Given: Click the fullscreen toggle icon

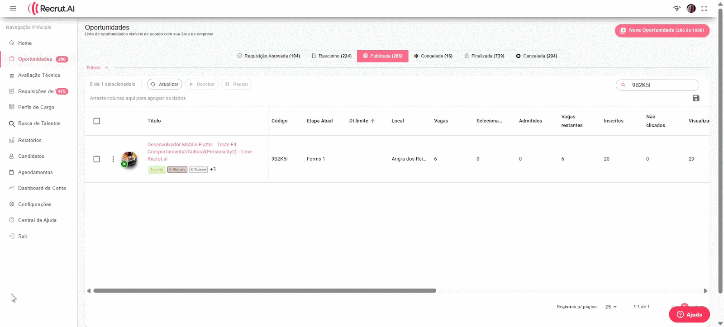Looking at the screenshot, I should click(704, 9).
